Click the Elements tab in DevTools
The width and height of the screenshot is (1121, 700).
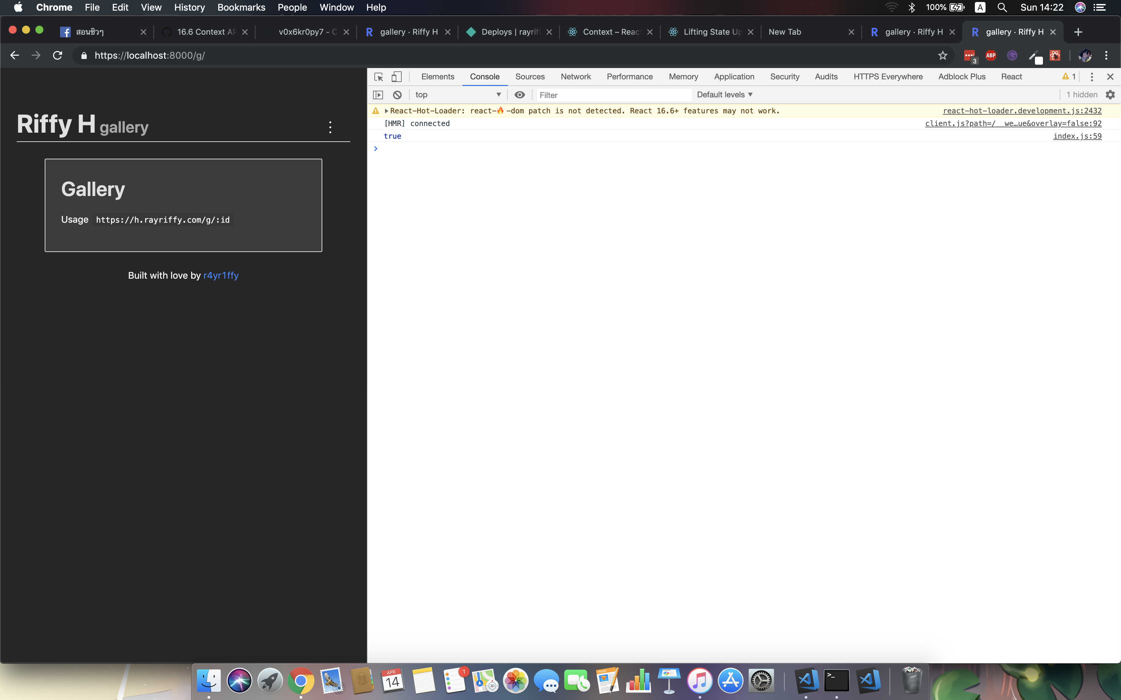(x=437, y=76)
